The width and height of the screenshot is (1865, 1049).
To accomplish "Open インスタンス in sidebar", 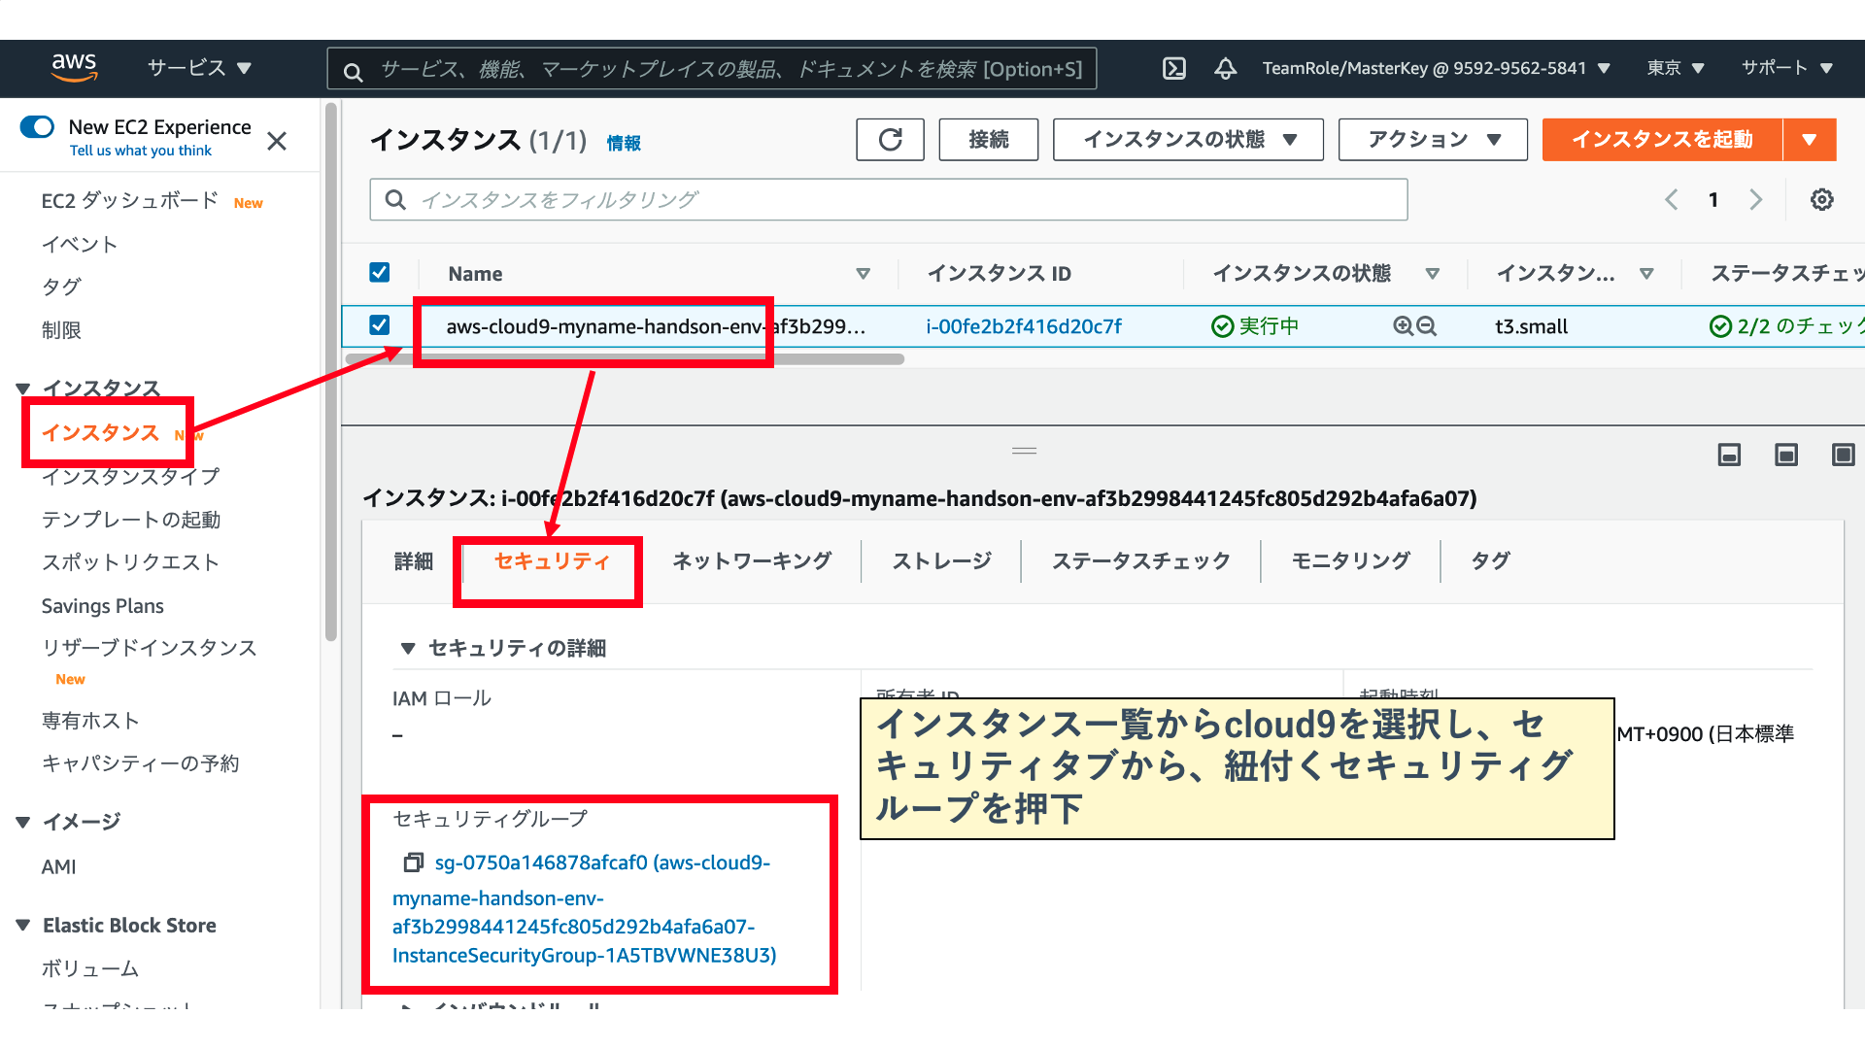I will point(100,433).
